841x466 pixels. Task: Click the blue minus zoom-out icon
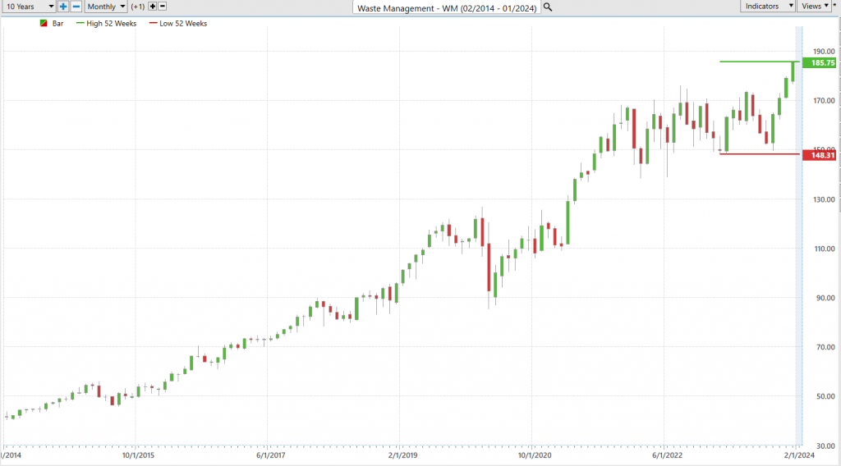(x=76, y=7)
